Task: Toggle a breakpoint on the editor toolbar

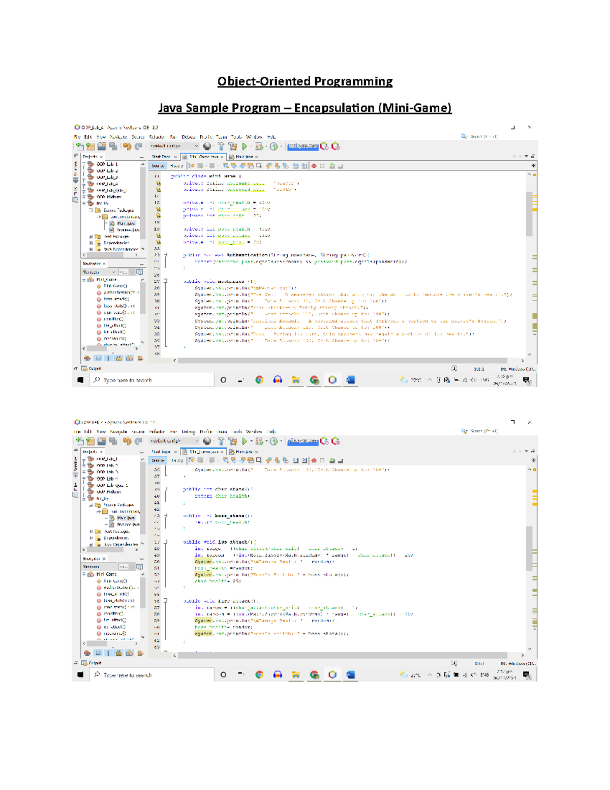Action: tap(314, 165)
